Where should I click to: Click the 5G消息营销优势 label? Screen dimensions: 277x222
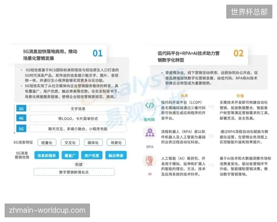[22, 155]
